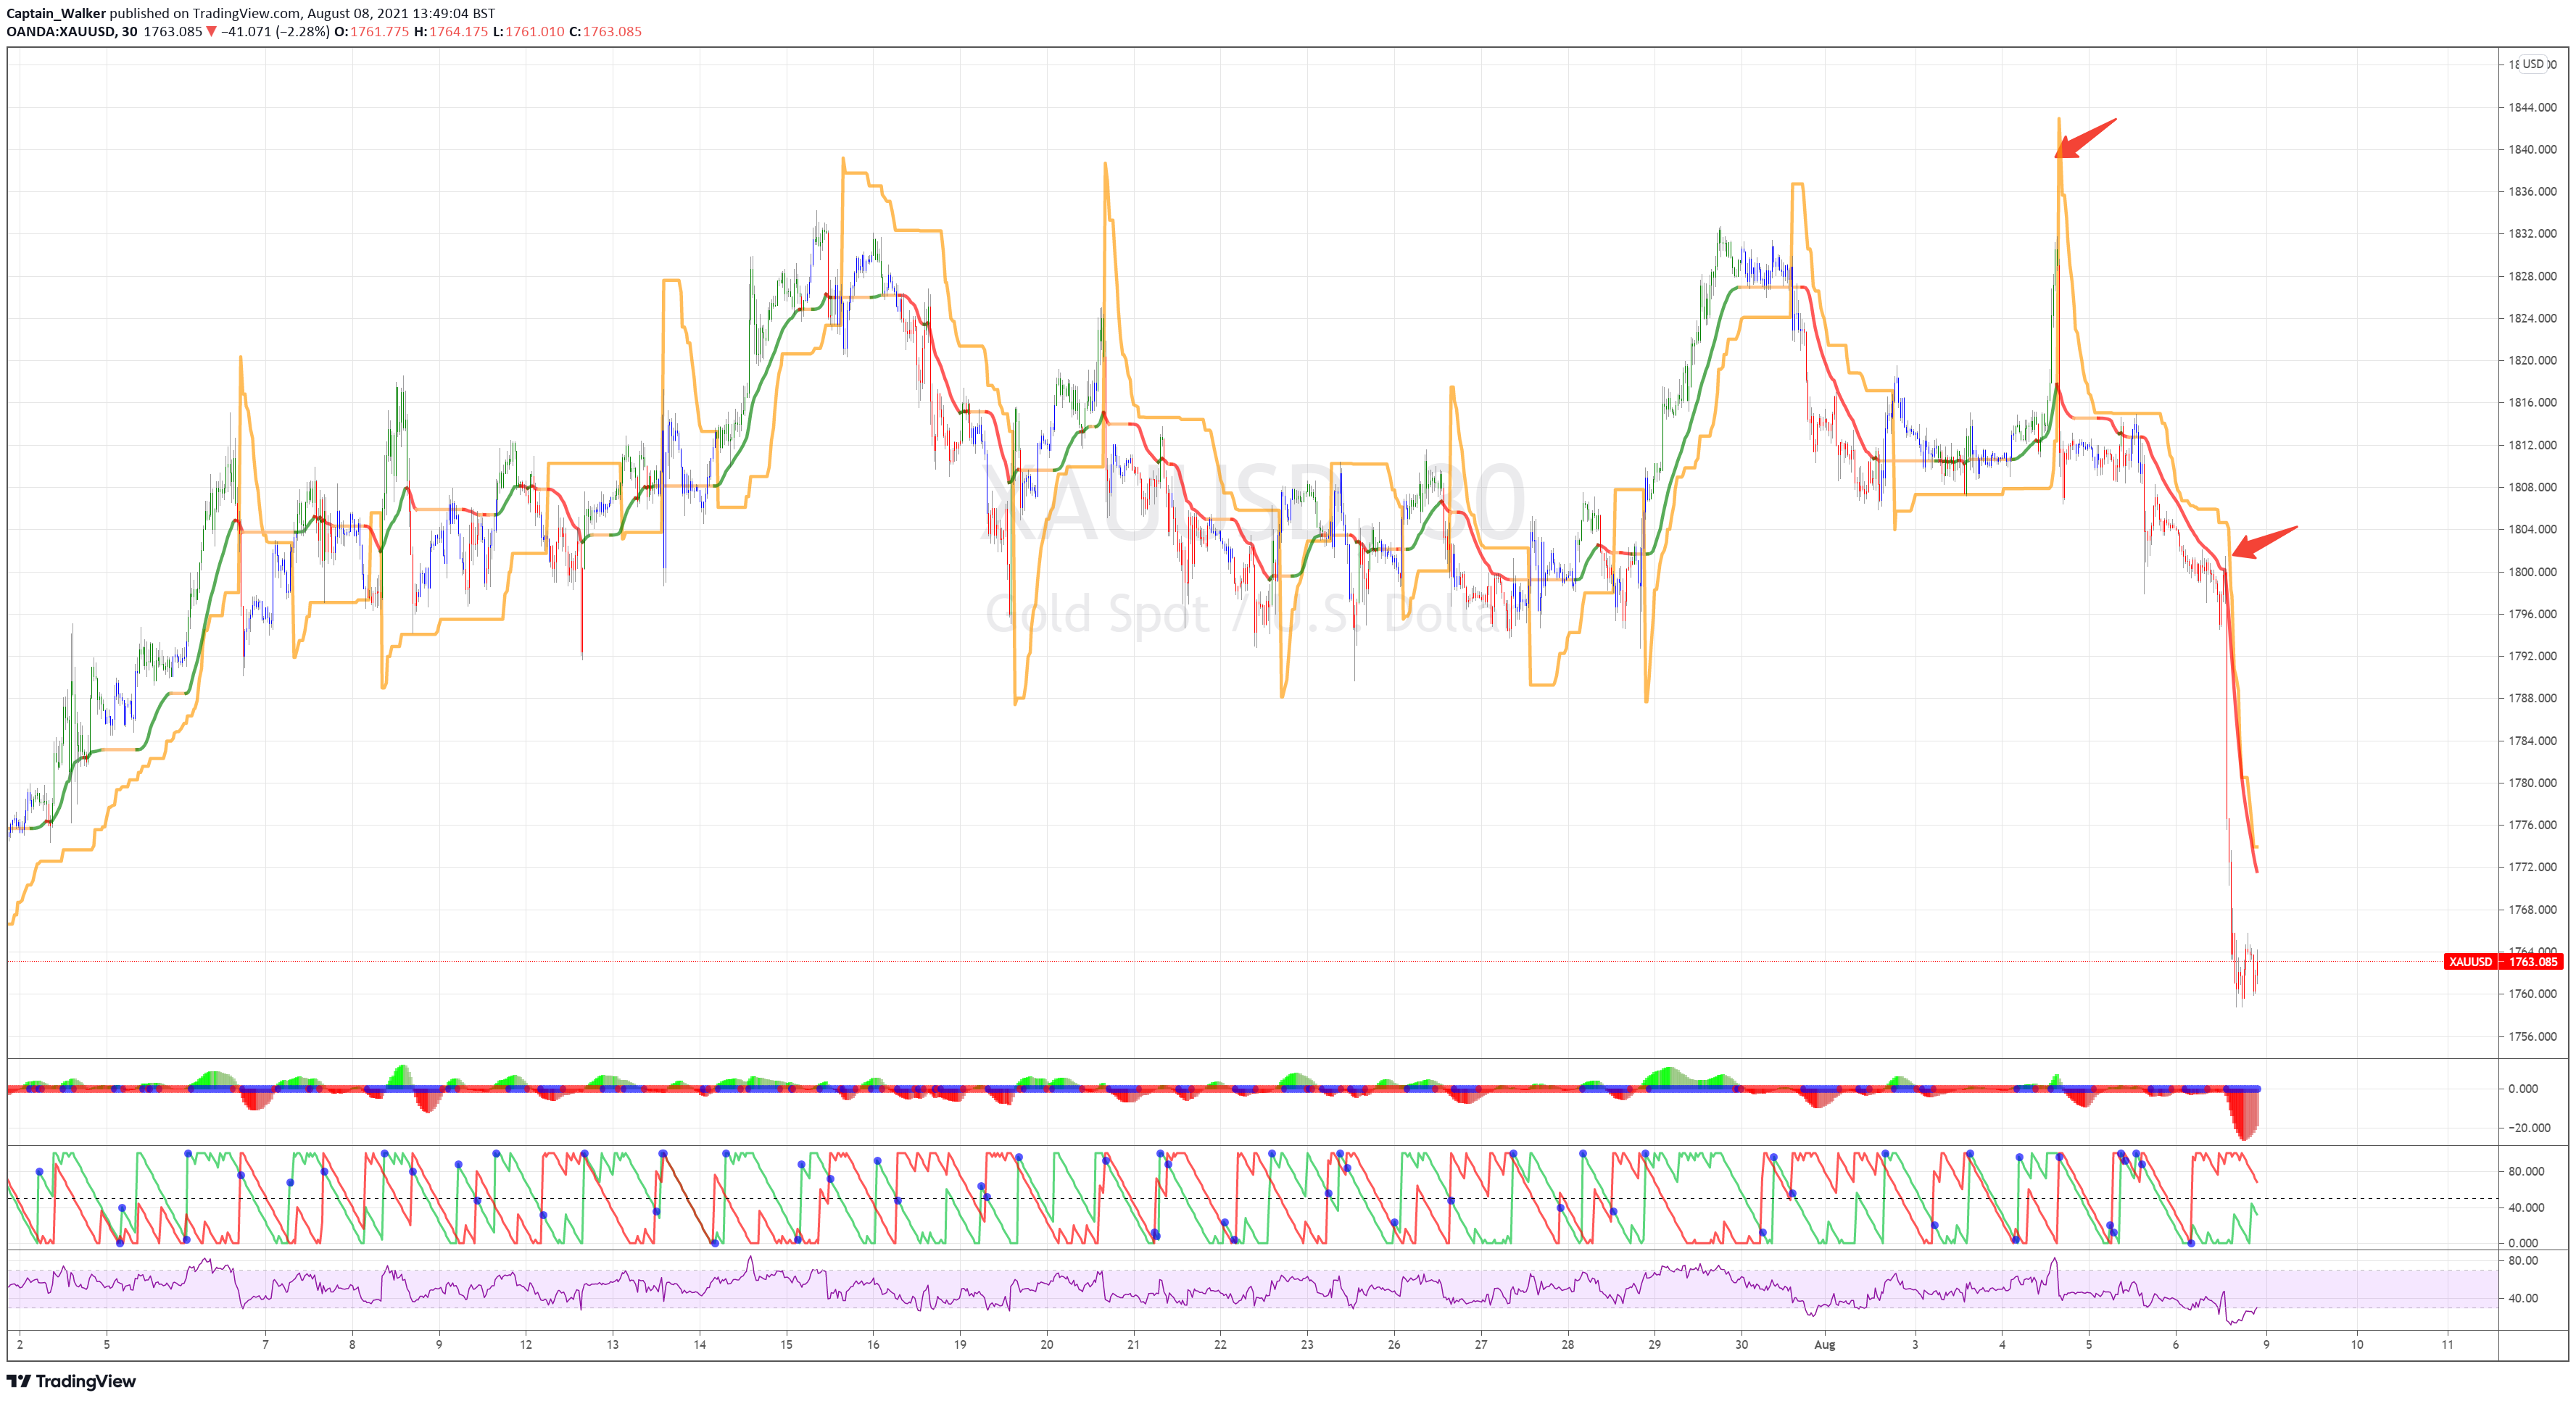Click date 28 on time axis

coord(1568,1344)
